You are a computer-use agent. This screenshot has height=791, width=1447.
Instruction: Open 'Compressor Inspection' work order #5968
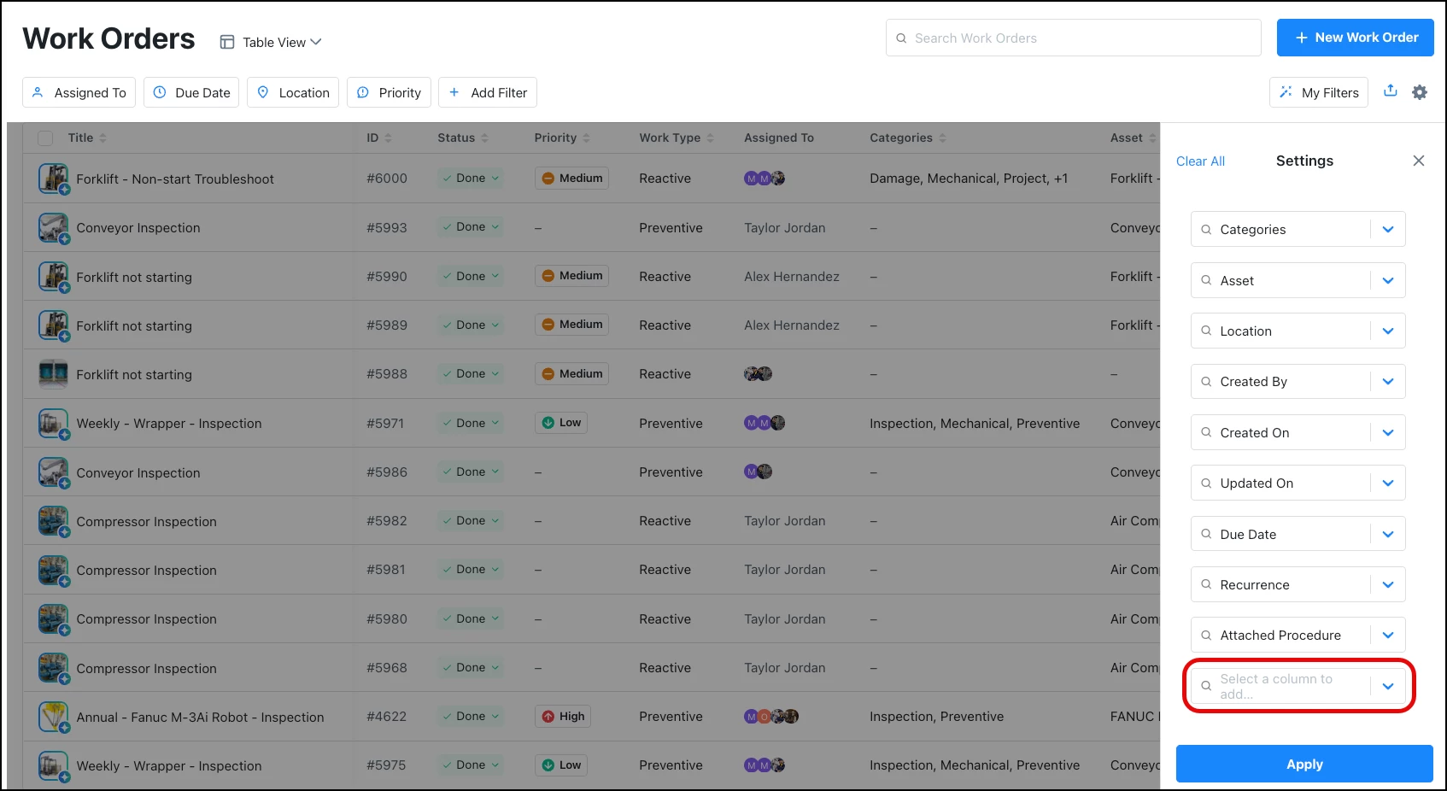pyautogui.click(x=147, y=668)
